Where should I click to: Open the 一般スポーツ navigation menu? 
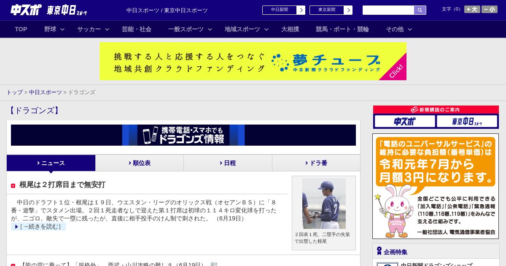coord(186,29)
